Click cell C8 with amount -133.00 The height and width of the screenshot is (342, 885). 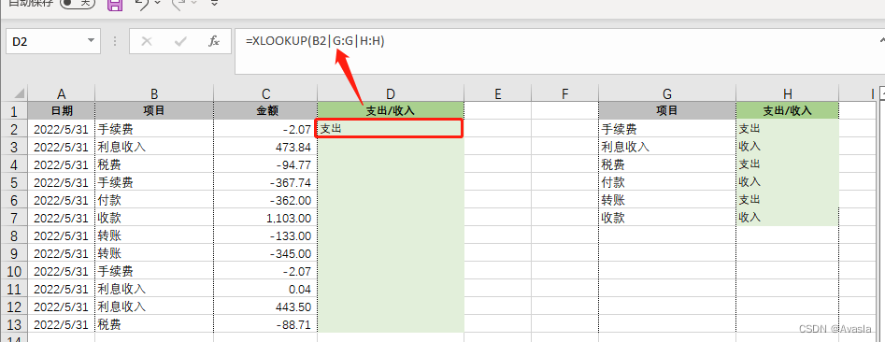point(265,235)
